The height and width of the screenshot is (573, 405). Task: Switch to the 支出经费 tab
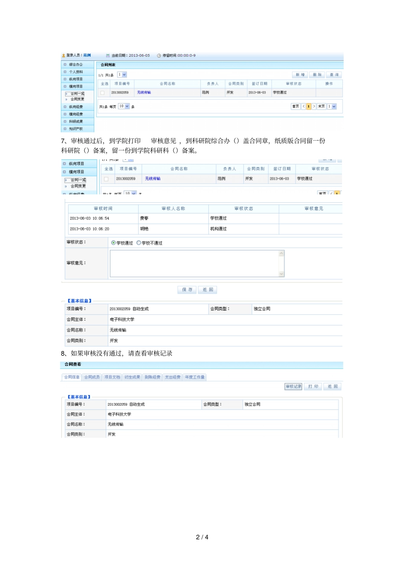tap(173, 377)
